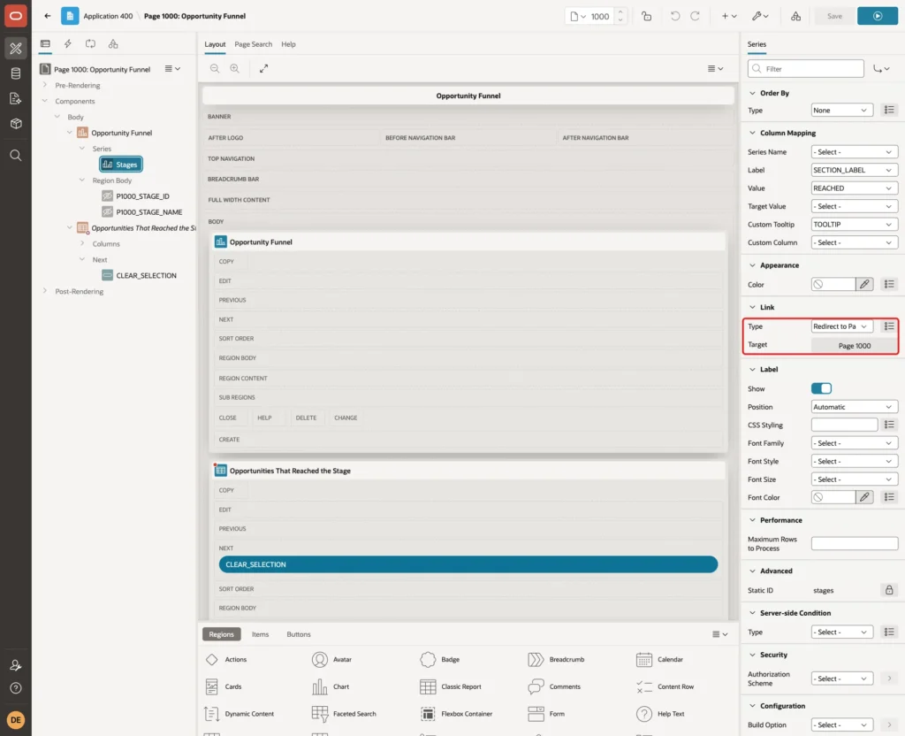Open the Go to Group menu icon
This screenshot has height=736, width=905.
click(x=881, y=69)
